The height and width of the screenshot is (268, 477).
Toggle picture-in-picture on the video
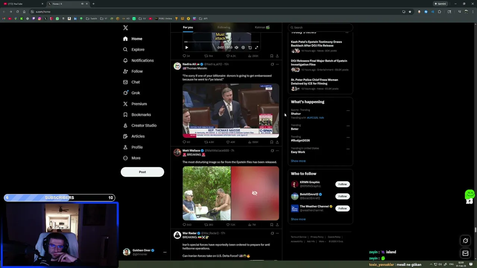(250, 47)
